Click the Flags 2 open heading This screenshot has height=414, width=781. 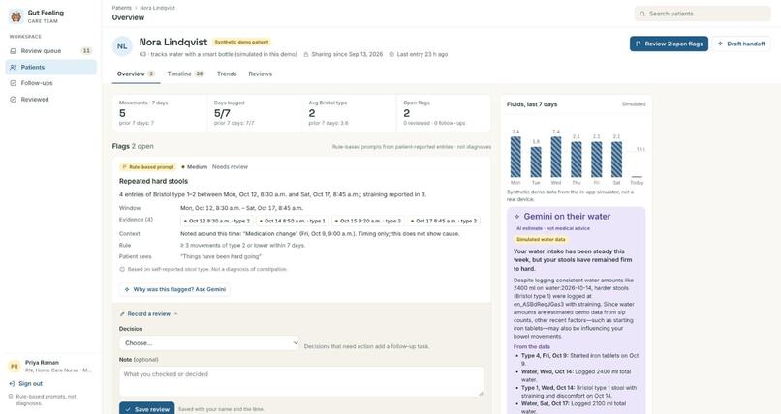pyautogui.click(x=133, y=147)
